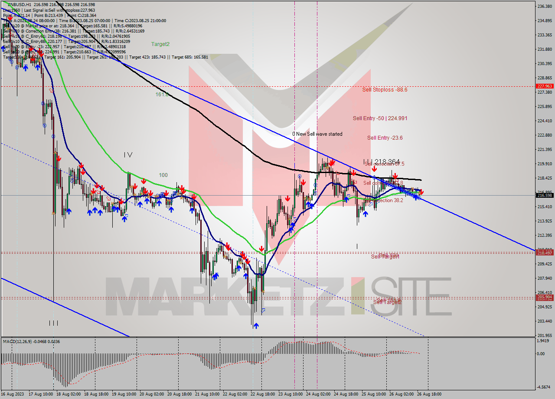Click 222.880 on the price scale
This screenshot has height=399, width=555.
tap(544, 135)
